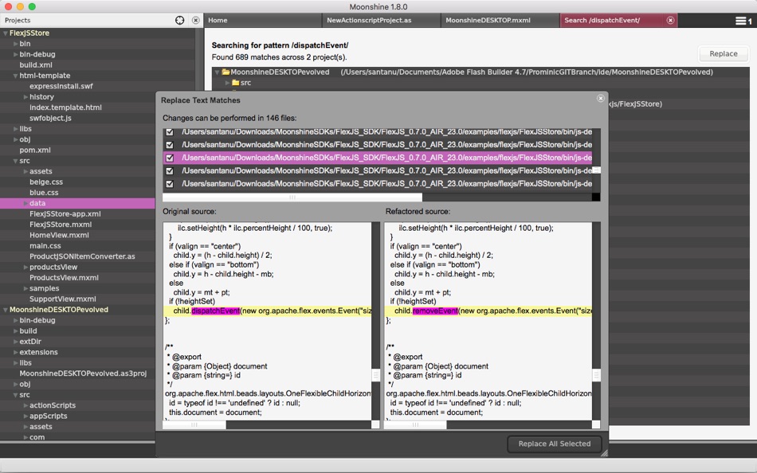Select blue.css file
757x473 pixels.
pos(44,193)
